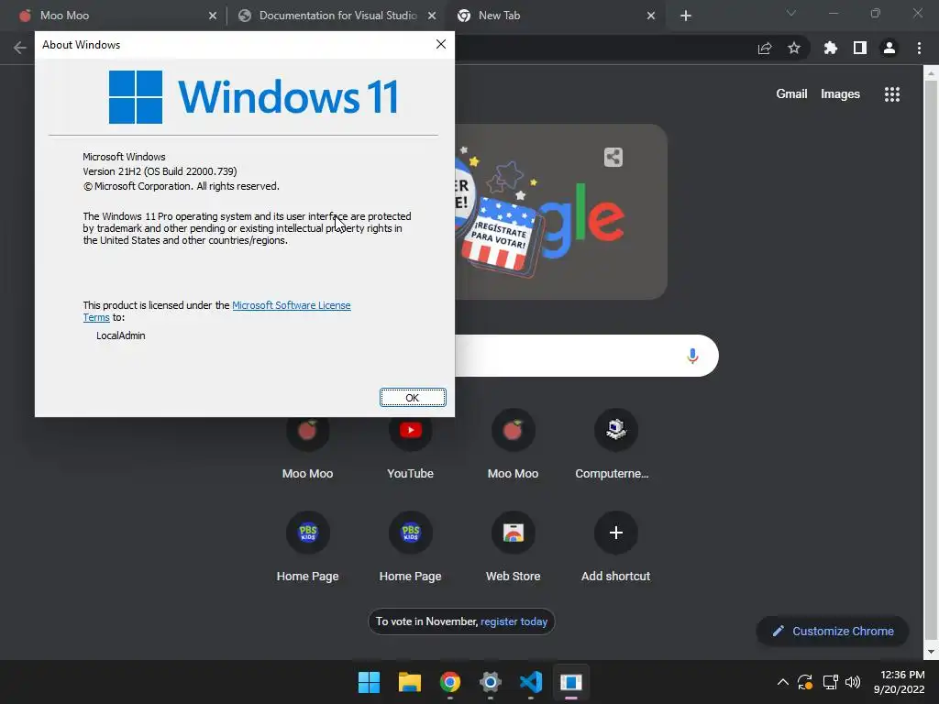Open Settings gear in taskbar

point(490,682)
